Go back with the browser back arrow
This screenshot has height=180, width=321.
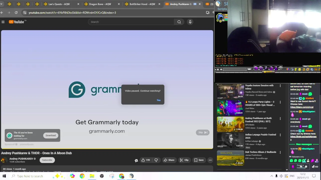pos(2,12)
